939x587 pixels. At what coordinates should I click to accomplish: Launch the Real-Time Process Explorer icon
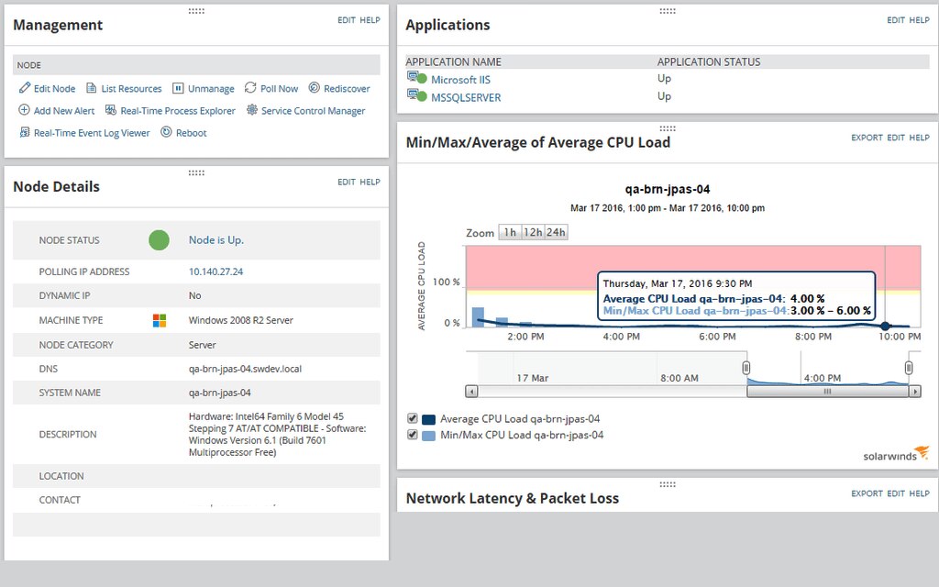coord(110,111)
